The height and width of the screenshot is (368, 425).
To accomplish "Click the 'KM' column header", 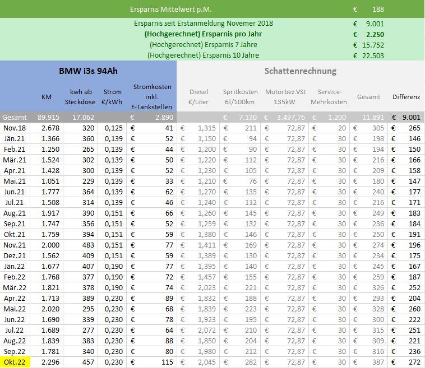I will pos(47,97).
